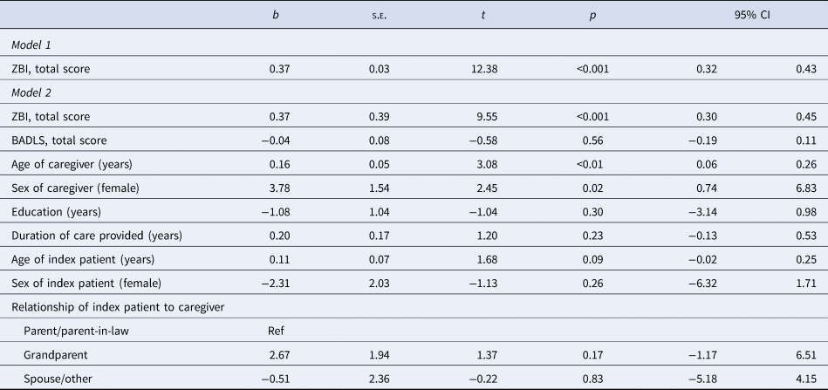
Task: Click the 'Education (years)' row label
Action: (x=53, y=211)
